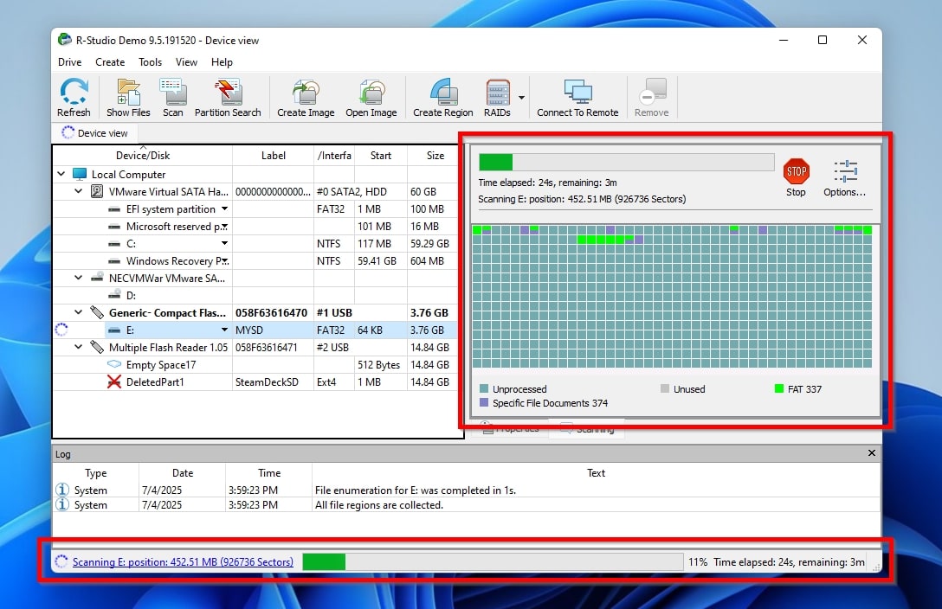Screen dimensions: 942x609
Task: Click the Date column header in Log
Action: point(183,473)
